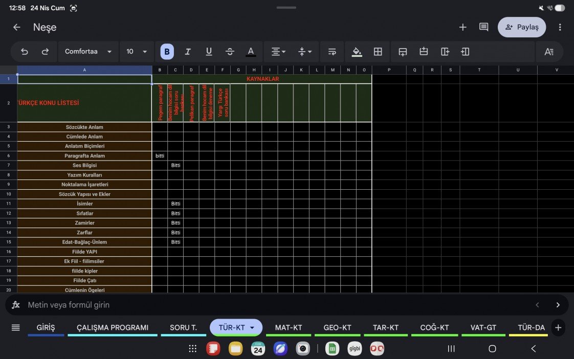Screen dimensions: 574x359
Task: Select the Edat-Bağlaç-Ünlem cell
Action: pyautogui.click(x=84, y=242)
